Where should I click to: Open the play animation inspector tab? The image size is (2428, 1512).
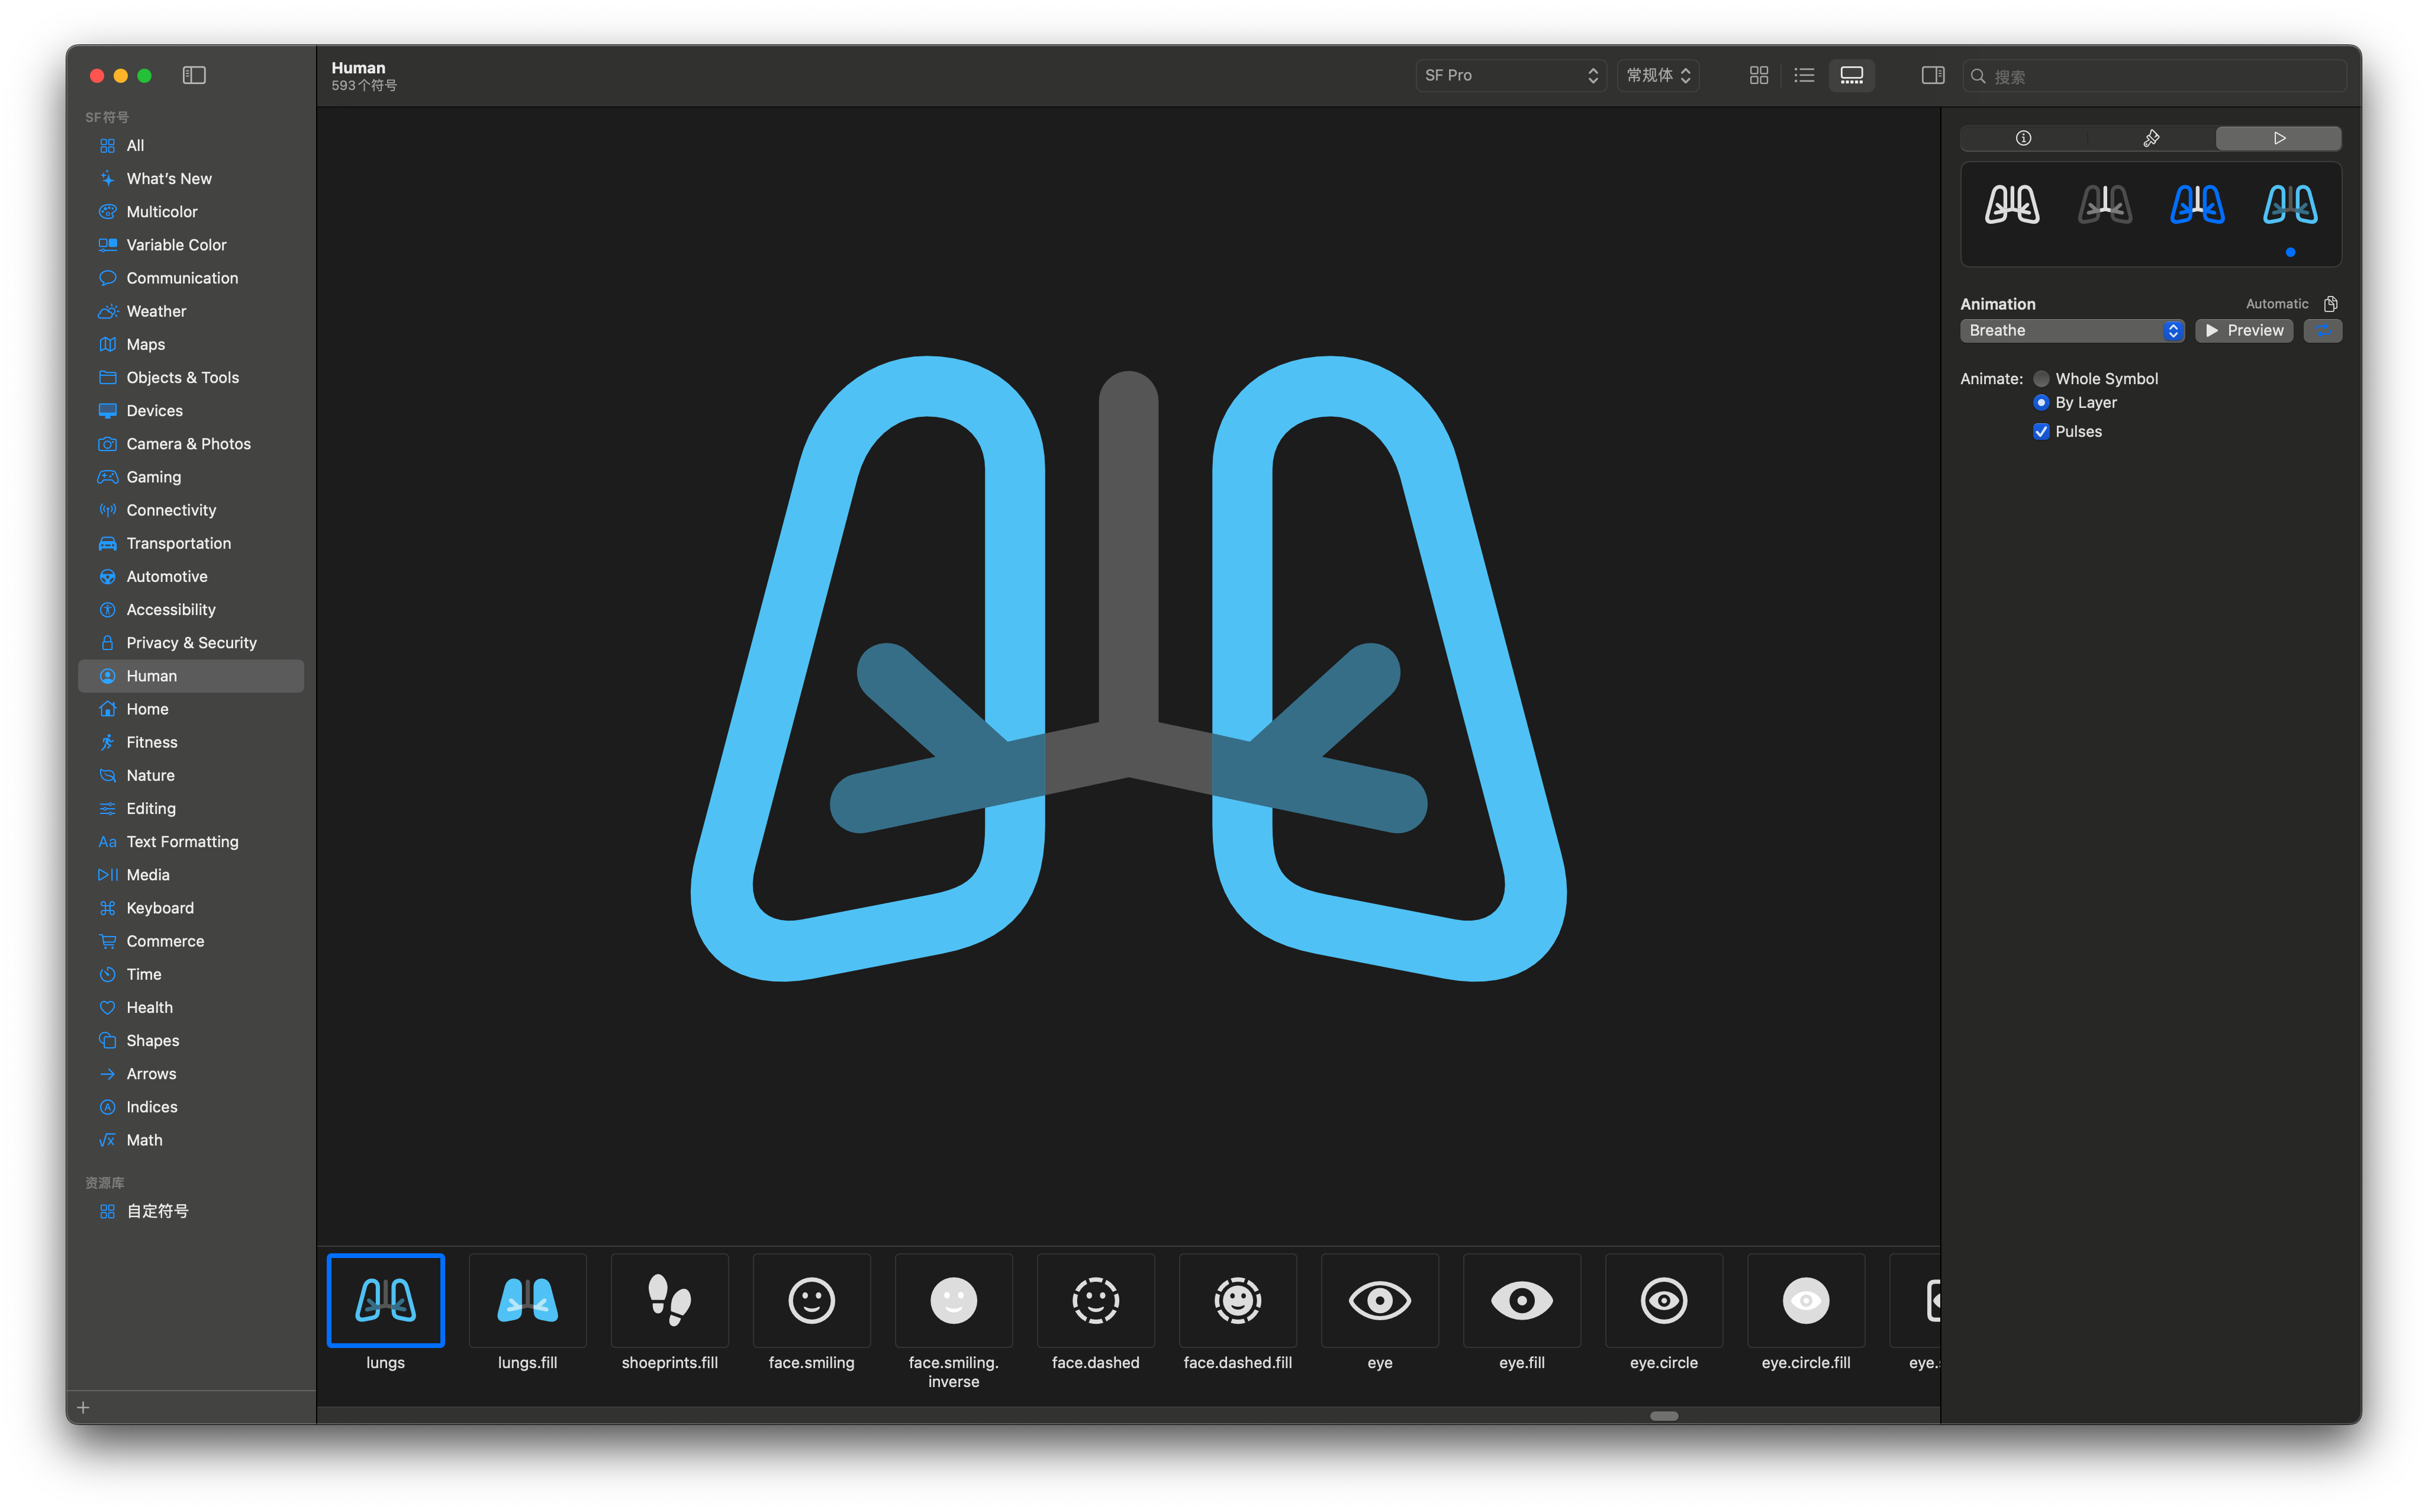2278,138
